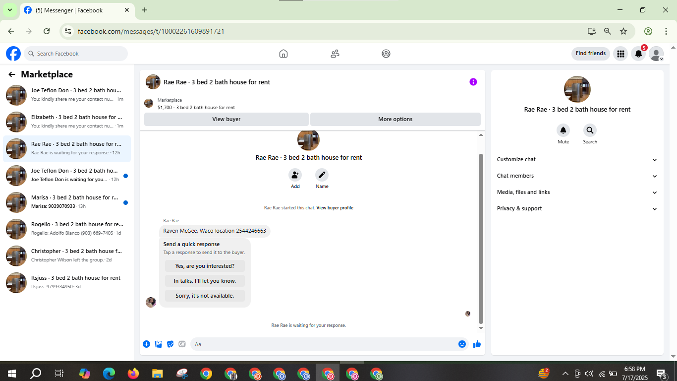Image resolution: width=677 pixels, height=381 pixels.
Task: Open the notifications bell showing 5
Action: point(639,54)
